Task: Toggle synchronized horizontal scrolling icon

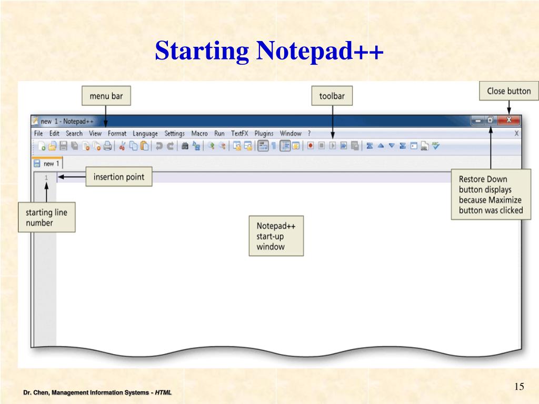Action: coord(248,146)
